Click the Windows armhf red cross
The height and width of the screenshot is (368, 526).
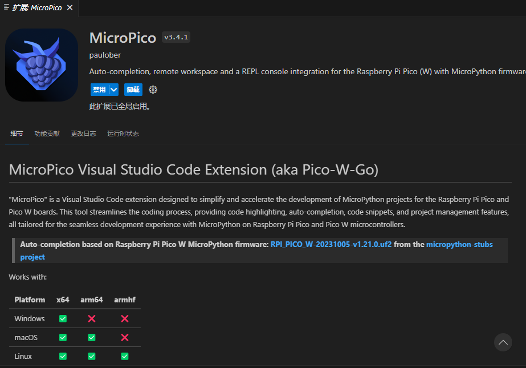[x=125, y=318]
